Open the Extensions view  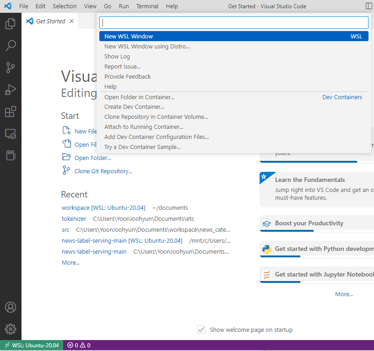(x=11, y=112)
